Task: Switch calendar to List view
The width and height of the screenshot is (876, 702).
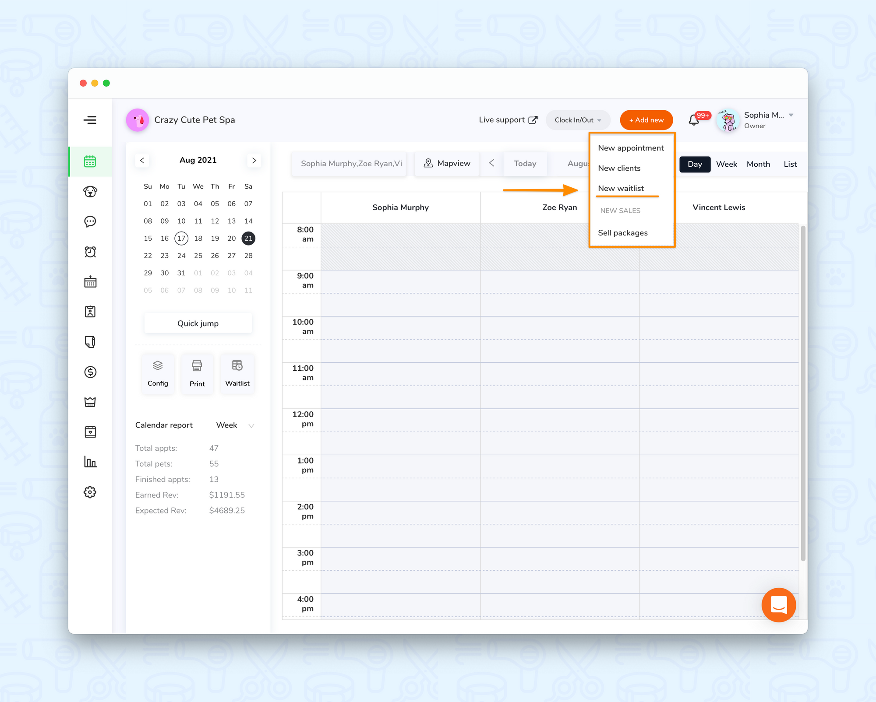Action: point(790,164)
